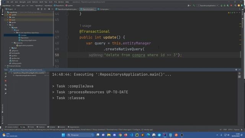
Task: Open Version Control bottom tool tab
Action: [x=11, y=127]
